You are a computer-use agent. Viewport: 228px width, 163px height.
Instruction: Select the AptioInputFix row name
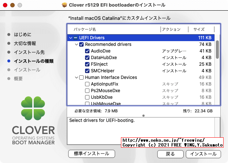[x=104, y=84]
